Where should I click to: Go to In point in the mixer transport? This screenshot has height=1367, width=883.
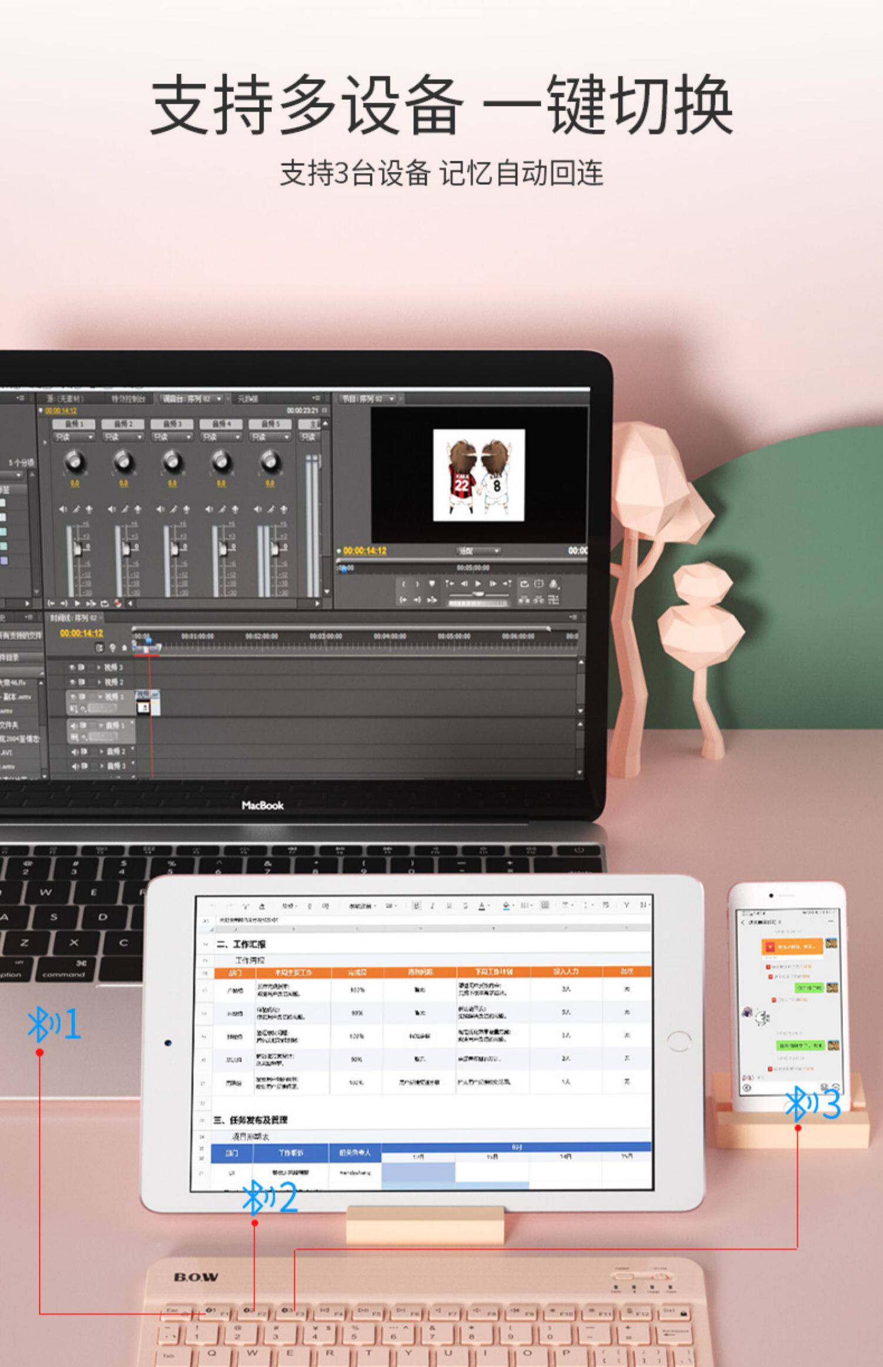click(x=51, y=603)
